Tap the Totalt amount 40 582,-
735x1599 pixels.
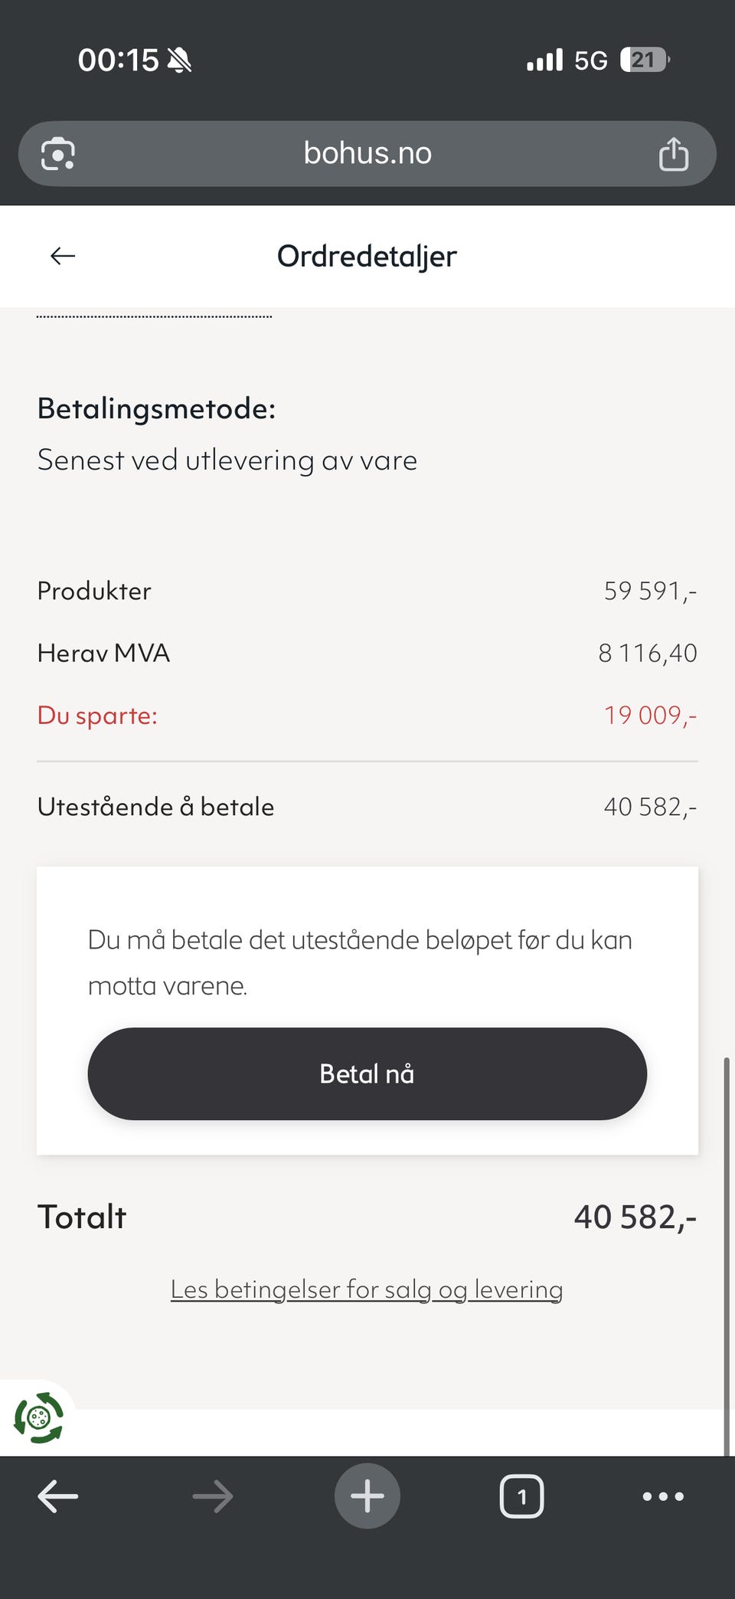click(635, 1217)
